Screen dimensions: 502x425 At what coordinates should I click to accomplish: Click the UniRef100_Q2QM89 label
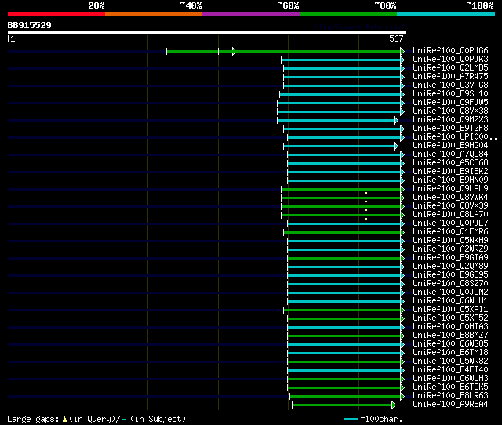pos(450,267)
